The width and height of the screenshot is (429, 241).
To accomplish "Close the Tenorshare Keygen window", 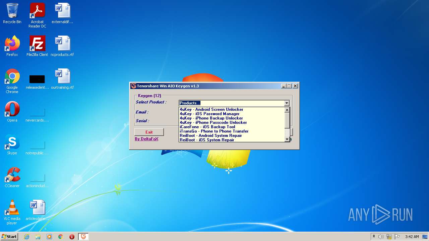I will tap(295, 86).
